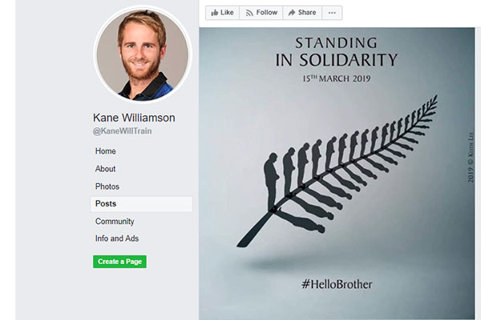Click the #HelloBrother hashtag in the image
Viewport: 481px width, 320px height.
[337, 284]
